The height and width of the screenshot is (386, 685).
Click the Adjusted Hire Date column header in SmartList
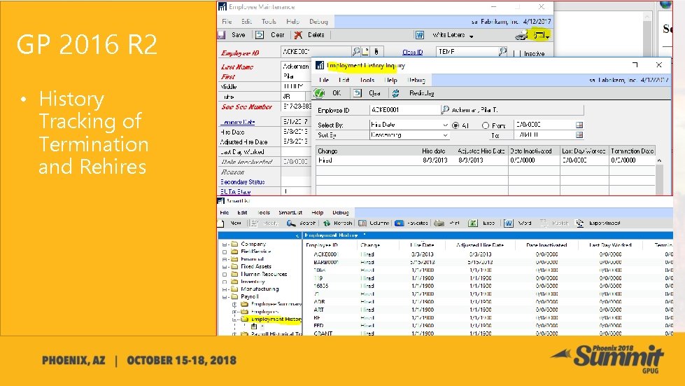[480, 245]
